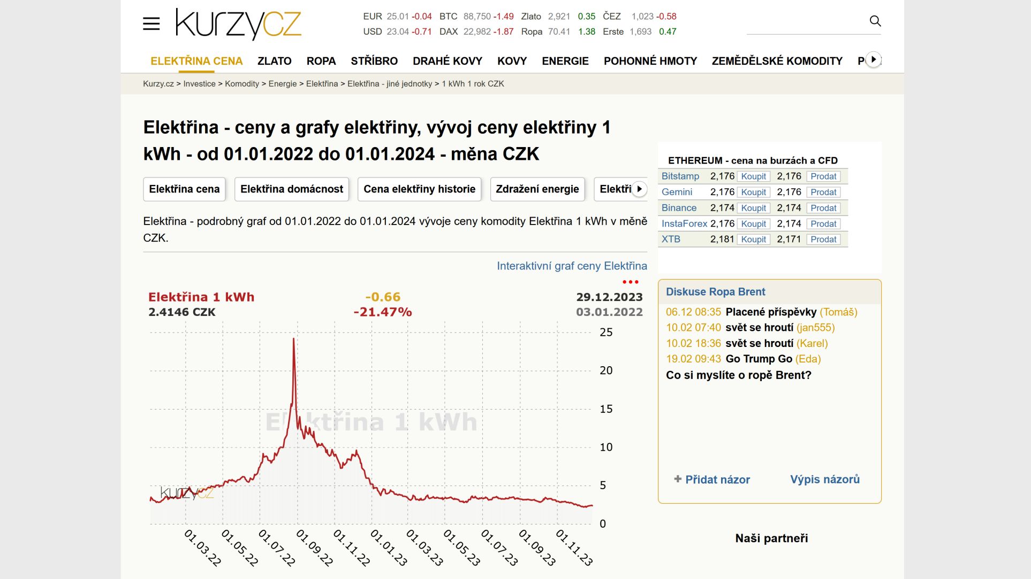Open the DRAHÉ KOVY menu item
Viewport: 1031px width, 579px height.
pyautogui.click(x=448, y=61)
